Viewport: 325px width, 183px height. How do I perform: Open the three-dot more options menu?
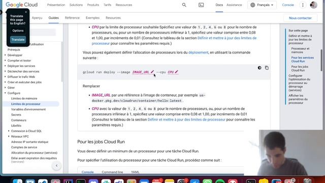(303, 5)
